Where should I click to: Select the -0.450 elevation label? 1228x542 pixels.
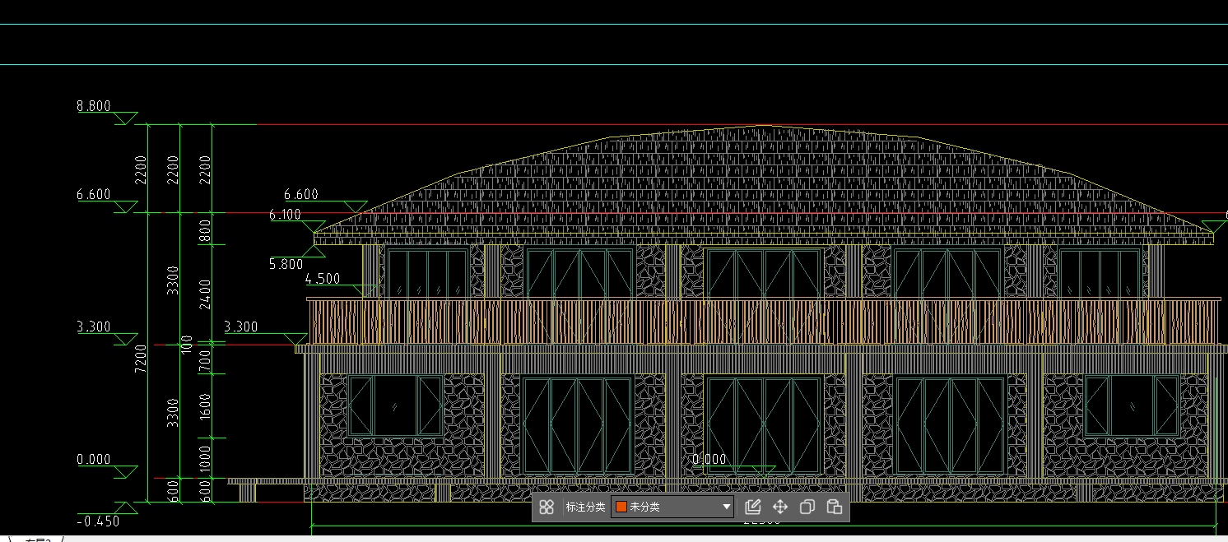point(98,521)
